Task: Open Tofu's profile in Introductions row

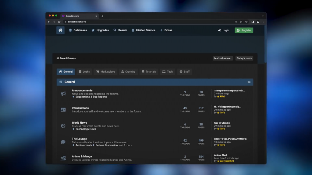Action: point(222,112)
